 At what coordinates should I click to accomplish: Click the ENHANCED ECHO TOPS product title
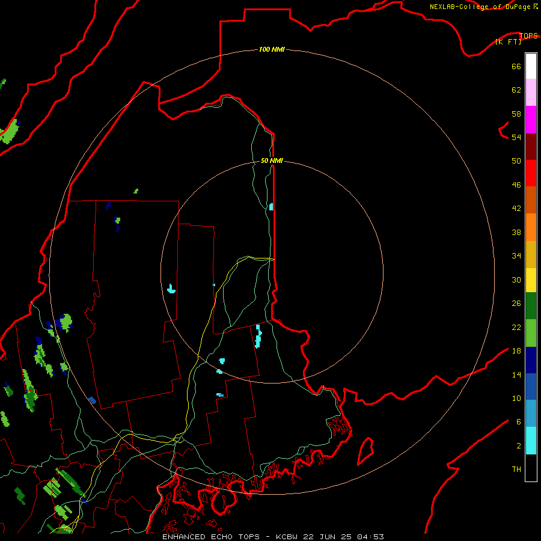tap(211, 537)
